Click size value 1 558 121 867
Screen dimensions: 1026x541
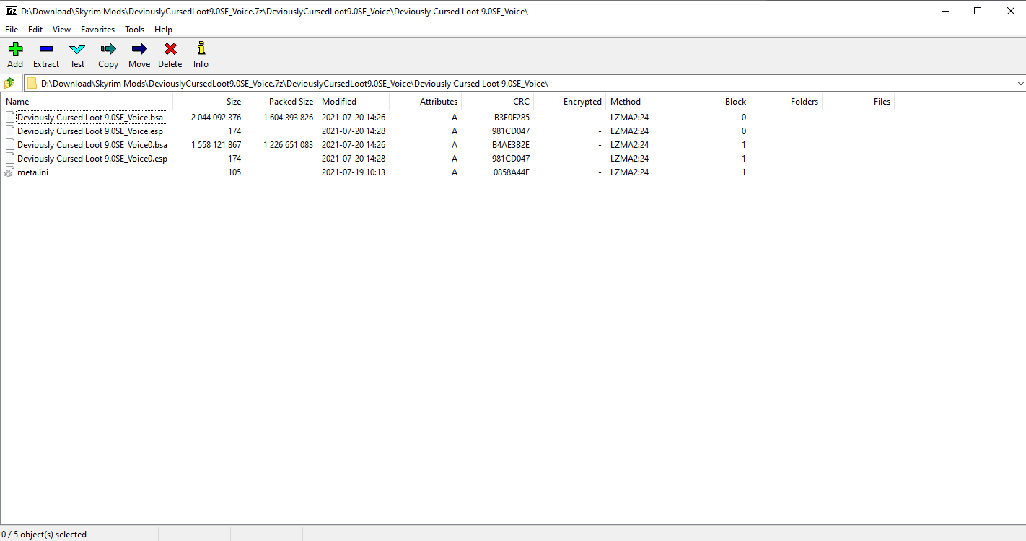coord(216,145)
